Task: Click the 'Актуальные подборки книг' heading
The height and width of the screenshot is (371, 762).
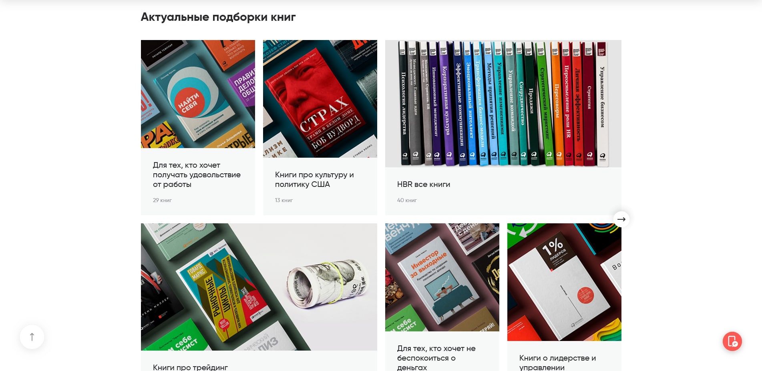Action: click(218, 17)
